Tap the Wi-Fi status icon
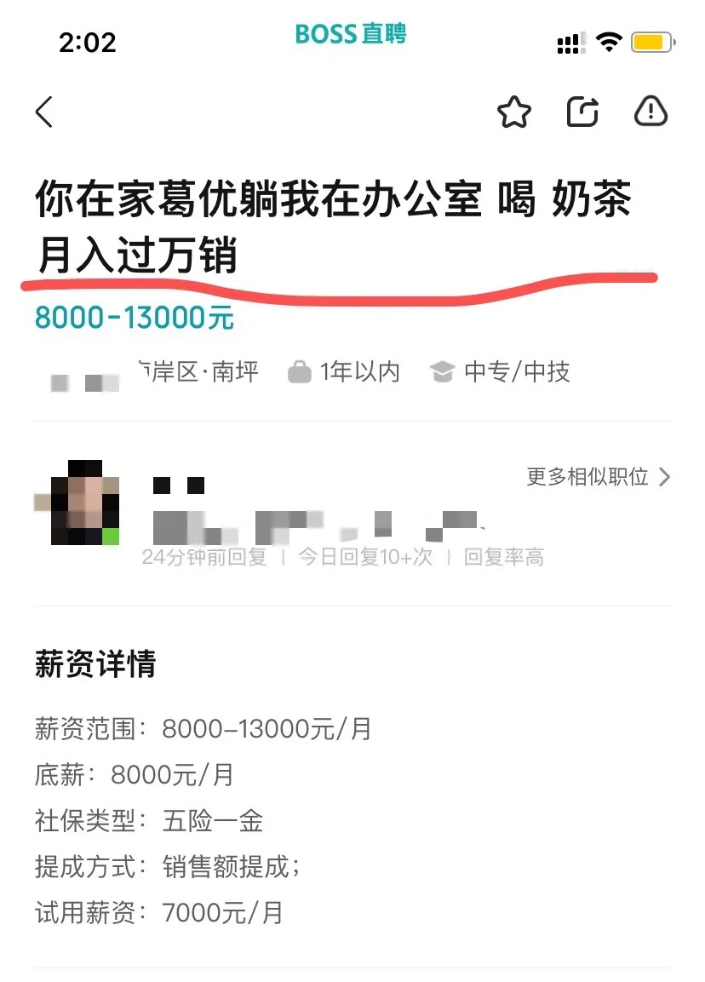 click(609, 42)
